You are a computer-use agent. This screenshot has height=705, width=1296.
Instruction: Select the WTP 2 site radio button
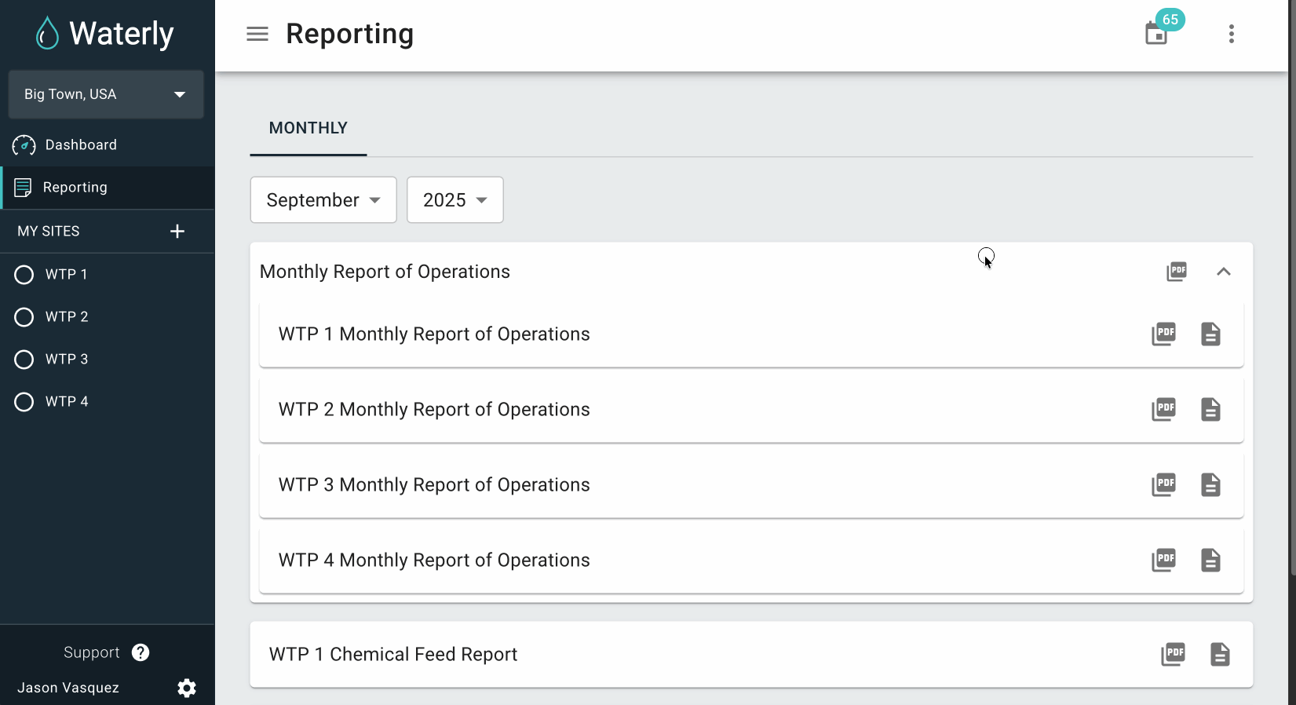pos(24,316)
